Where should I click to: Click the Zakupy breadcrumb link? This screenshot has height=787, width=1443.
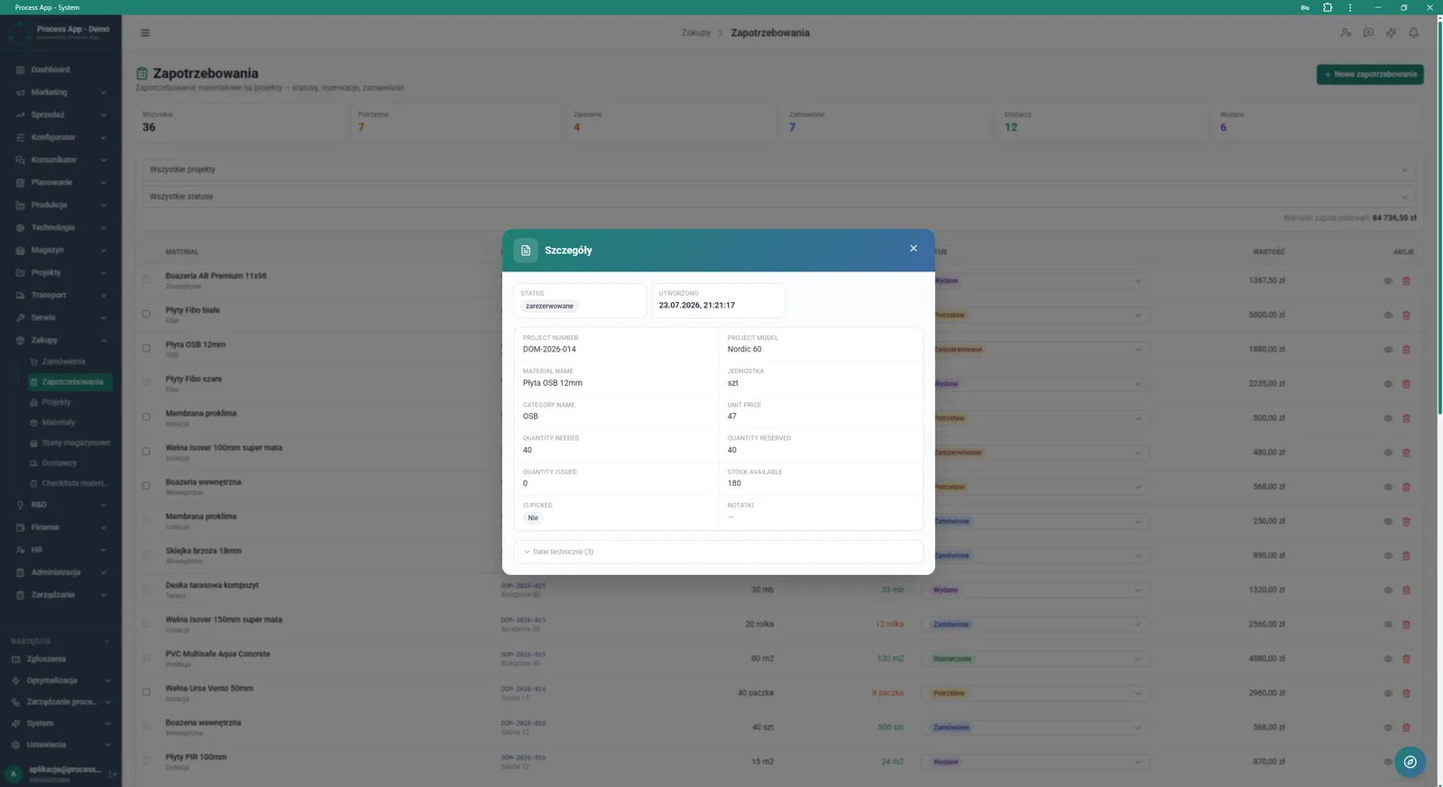(x=695, y=32)
